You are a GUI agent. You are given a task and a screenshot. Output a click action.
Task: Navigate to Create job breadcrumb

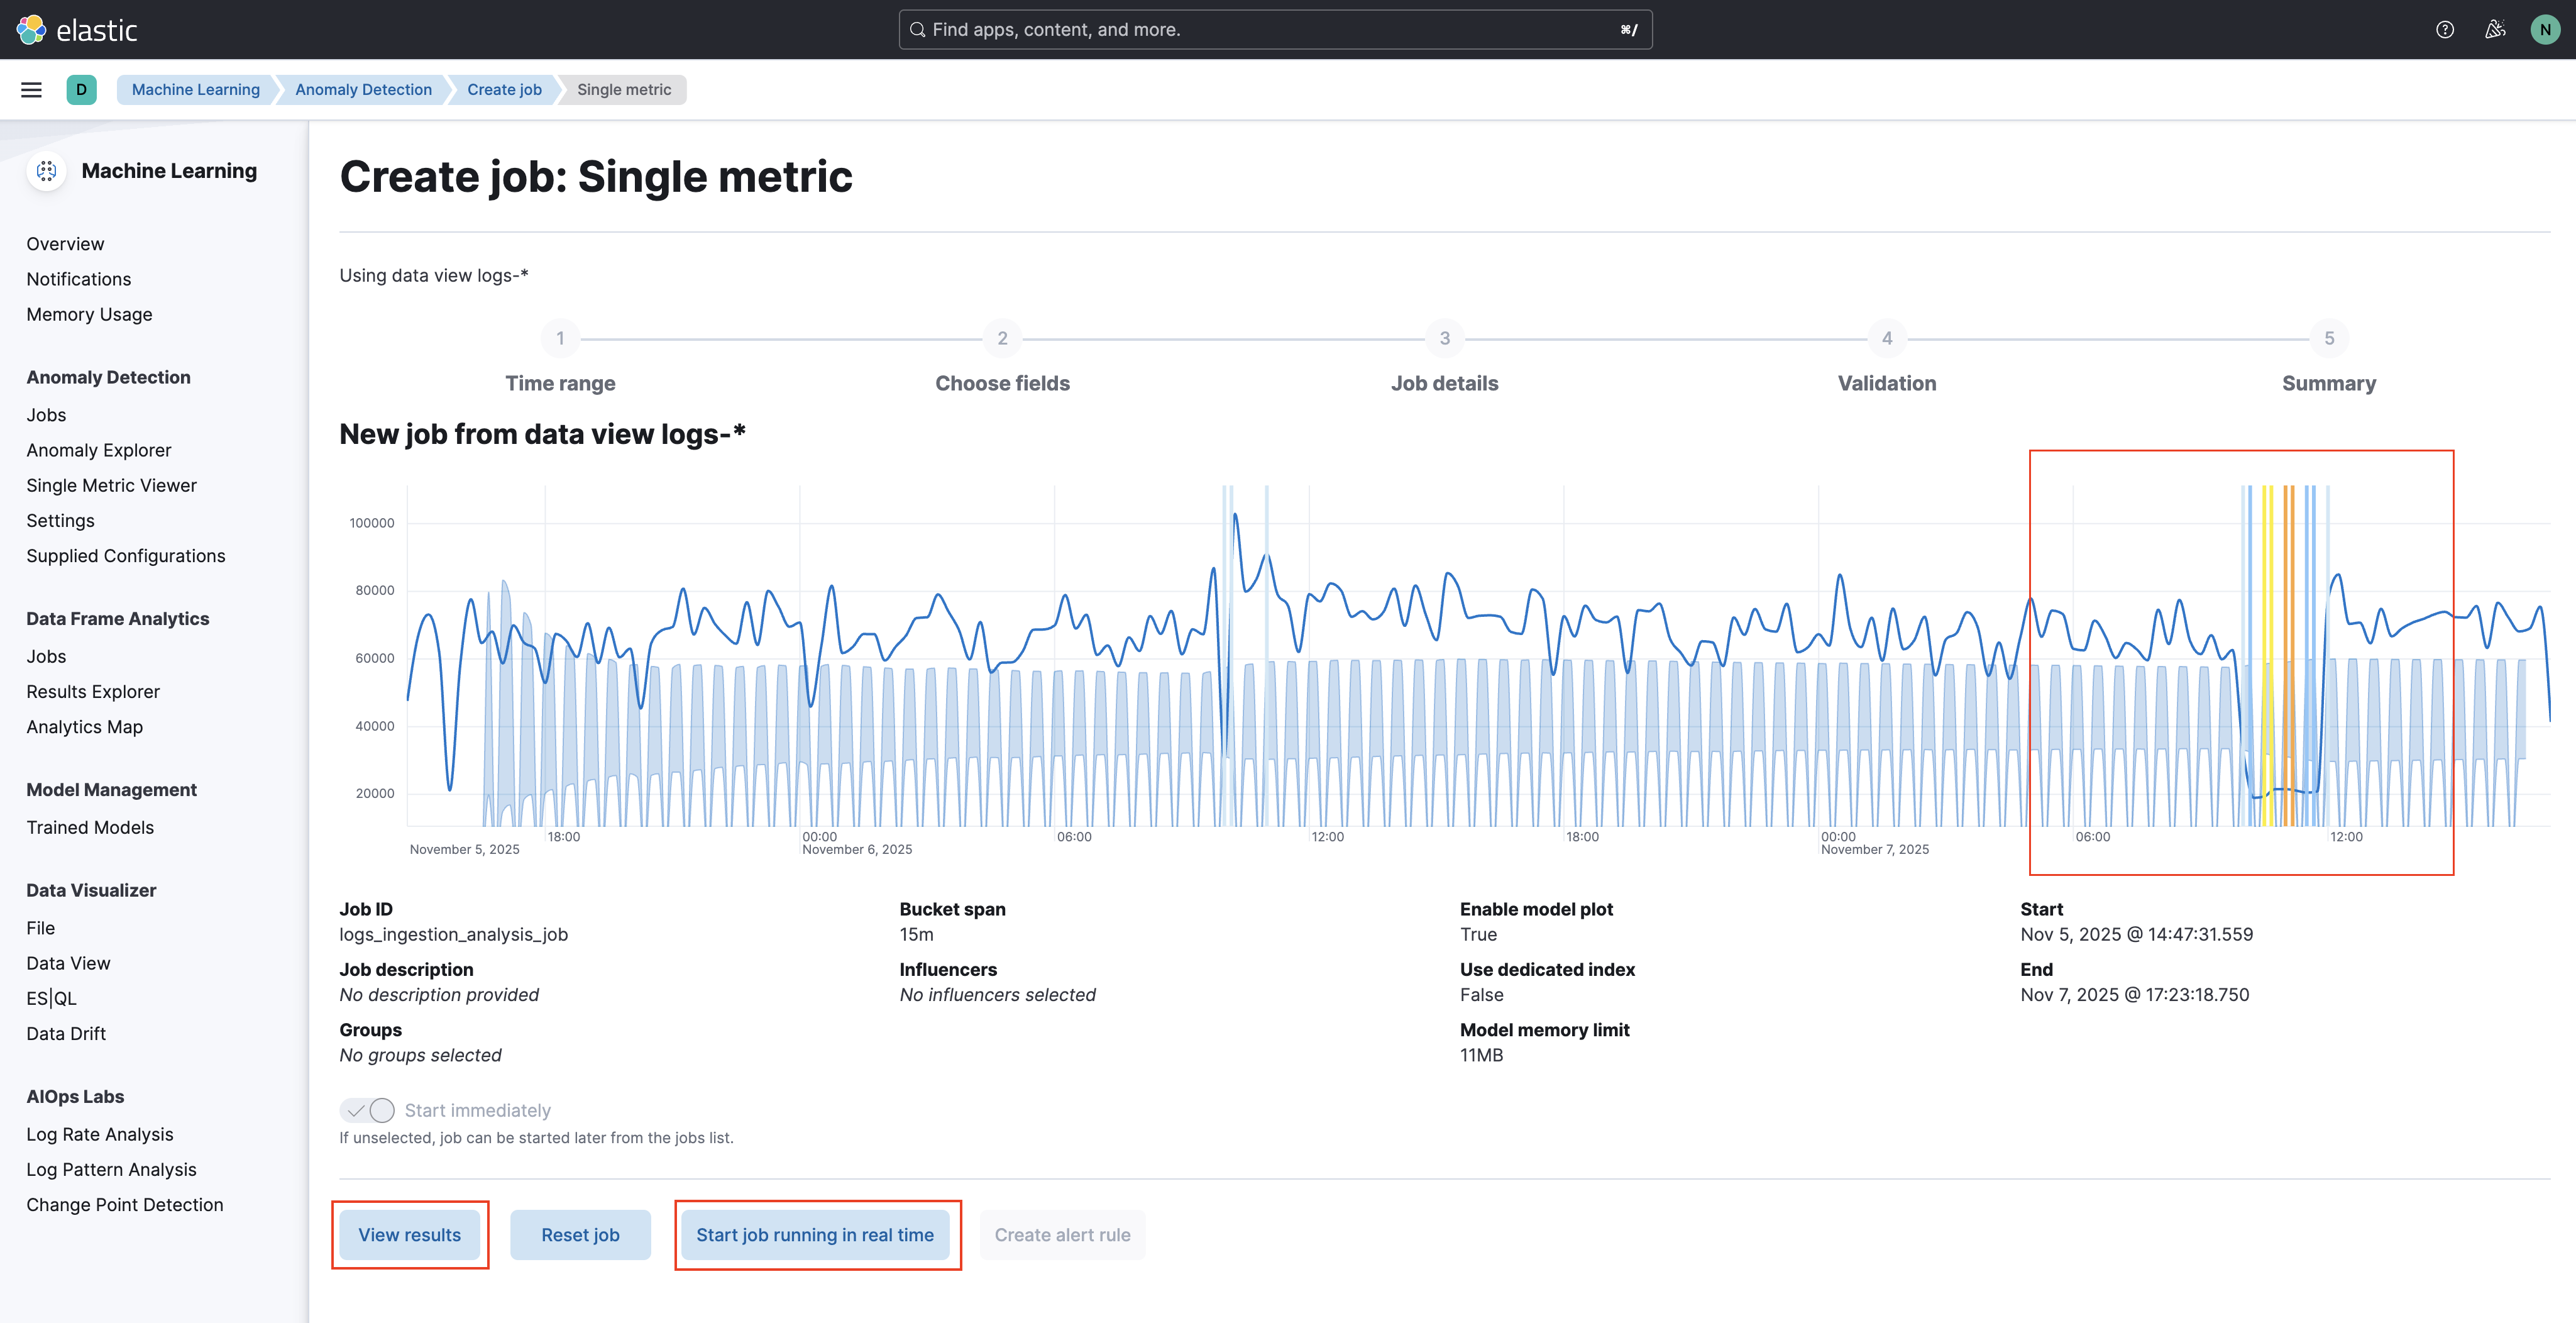503,89
